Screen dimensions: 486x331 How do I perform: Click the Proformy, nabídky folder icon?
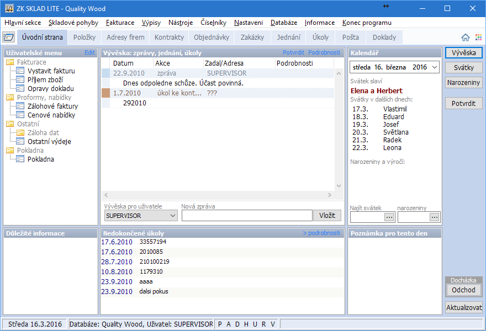(10, 97)
